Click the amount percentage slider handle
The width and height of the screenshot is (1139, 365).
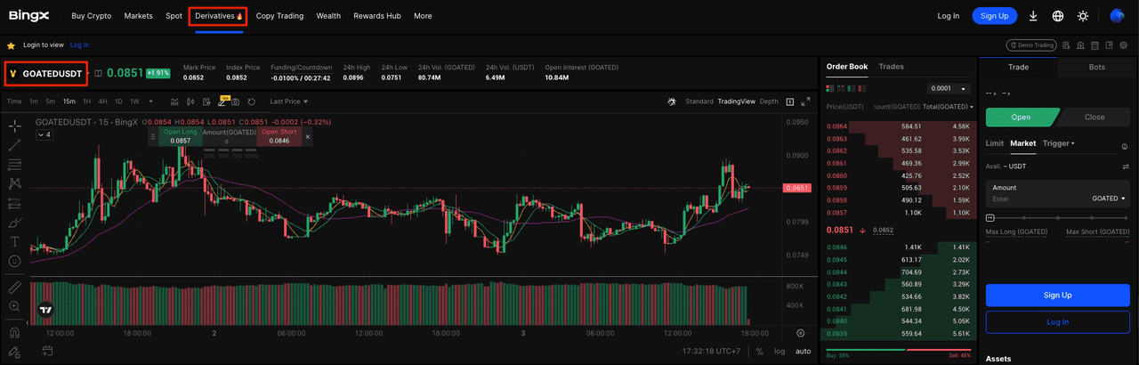990,217
